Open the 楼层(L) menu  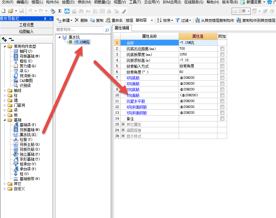(x=37, y=2)
